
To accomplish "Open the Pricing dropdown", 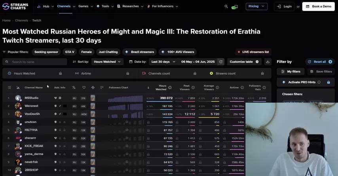I will (256, 6).
